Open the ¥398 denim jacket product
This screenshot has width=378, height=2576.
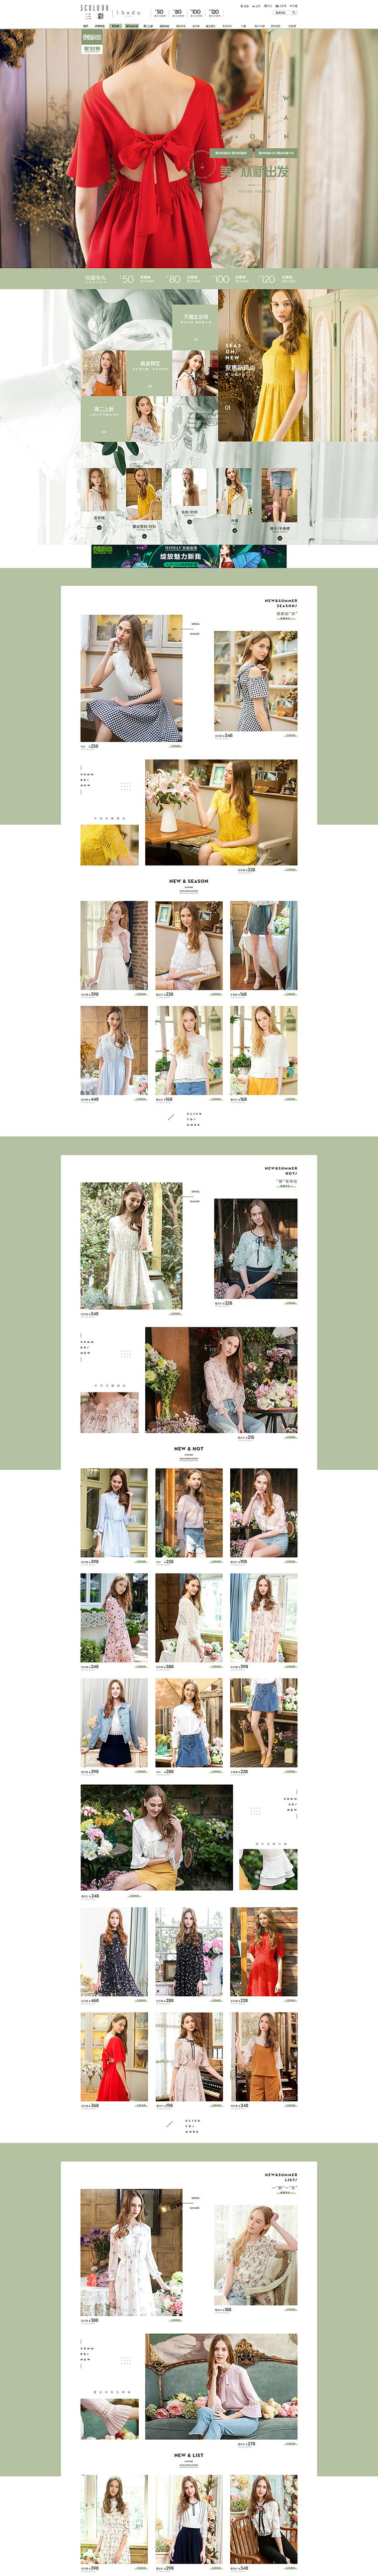pyautogui.click(x=114, y=1723)
